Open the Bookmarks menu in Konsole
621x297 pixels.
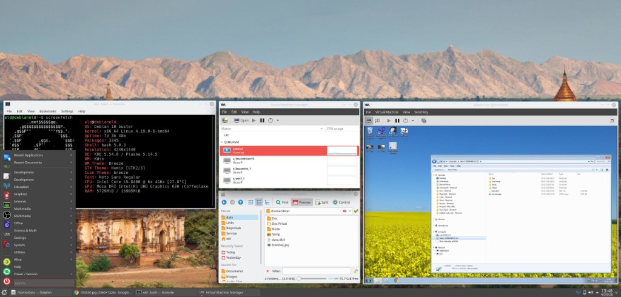[48, 112]
